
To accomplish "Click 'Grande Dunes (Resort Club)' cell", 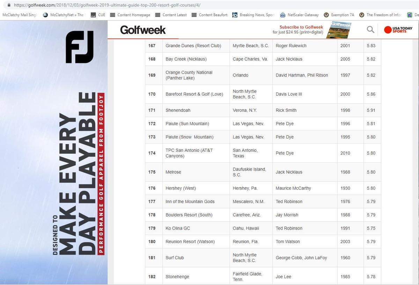I will (x=196, y=46).
